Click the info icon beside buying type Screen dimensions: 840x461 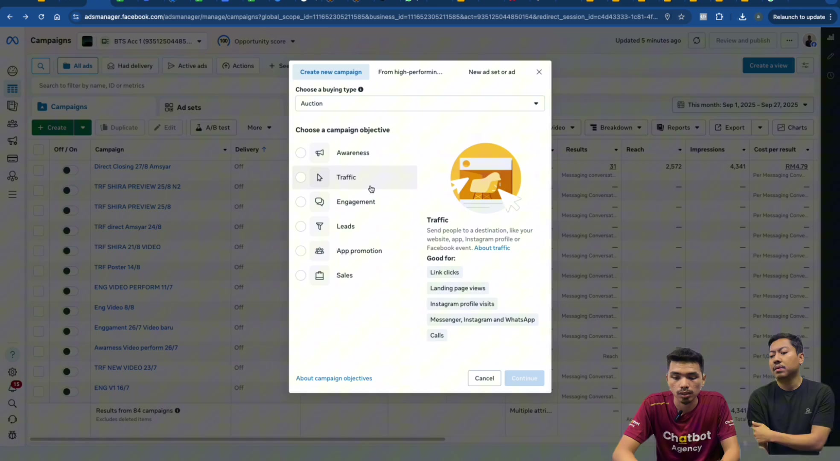pos(361,89)
